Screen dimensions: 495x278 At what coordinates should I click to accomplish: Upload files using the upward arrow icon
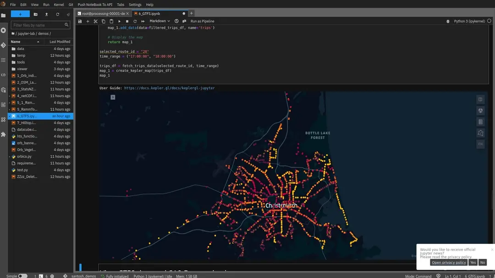pos(46,14)
